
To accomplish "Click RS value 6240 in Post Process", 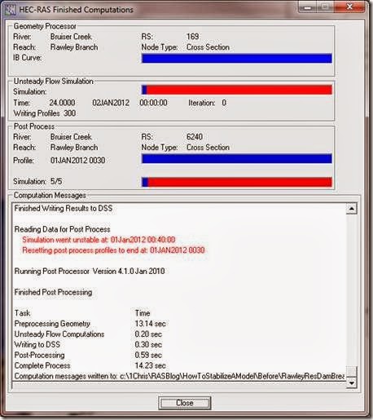I will (x=195, y=137).
